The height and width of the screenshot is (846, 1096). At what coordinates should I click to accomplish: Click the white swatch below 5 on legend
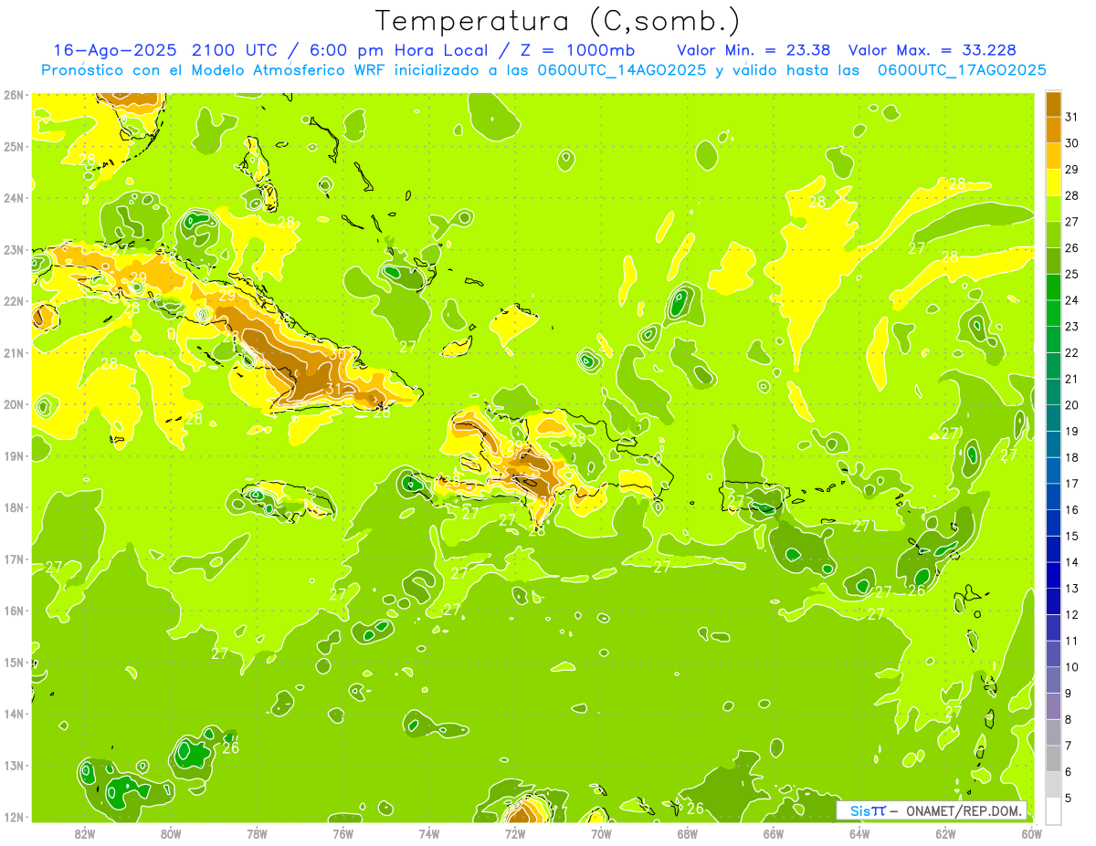pyautogui.click(x=1053, y=810)
